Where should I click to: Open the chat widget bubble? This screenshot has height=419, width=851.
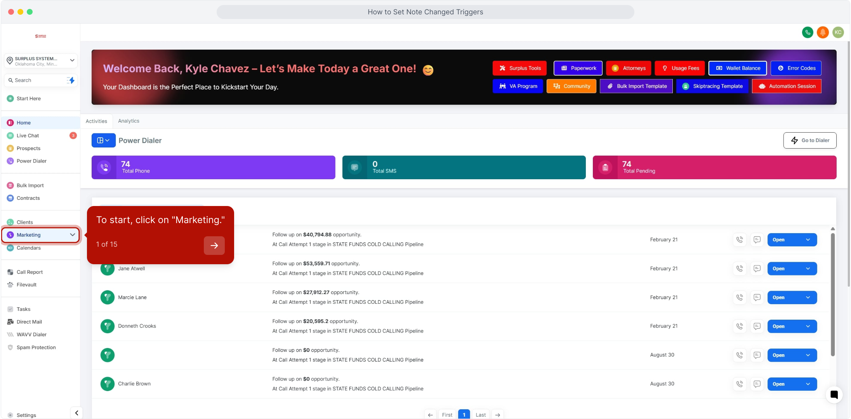834,395
